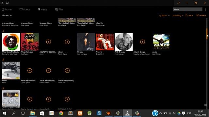Image resolution: width=209 pixels, height=117 pixels.
Task: Open the Steel Pulse African Holocaust album
Action: pyautogui.click(x=30, y=42)
